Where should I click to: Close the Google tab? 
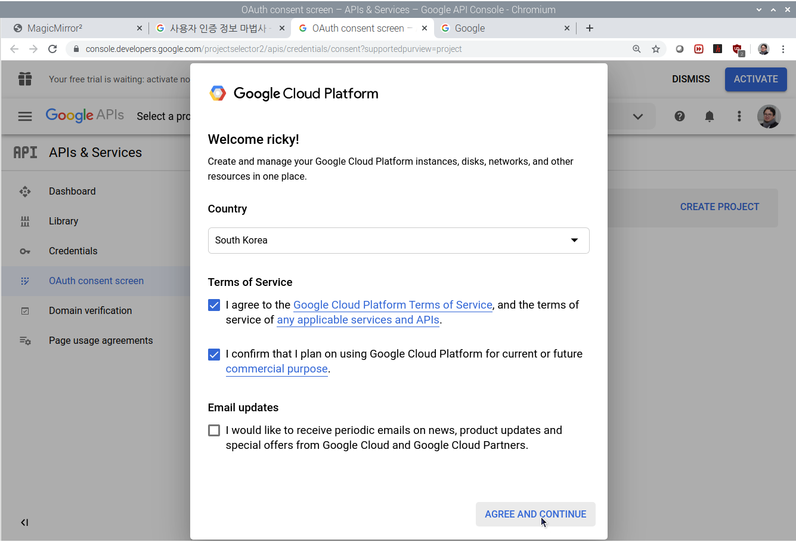567,28
